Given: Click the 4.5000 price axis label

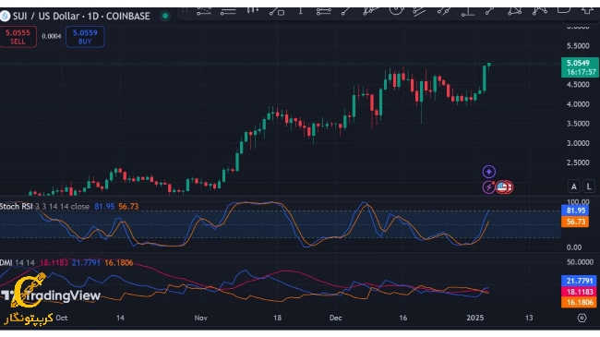Looking at the screenshot, I should coord(578,85).
